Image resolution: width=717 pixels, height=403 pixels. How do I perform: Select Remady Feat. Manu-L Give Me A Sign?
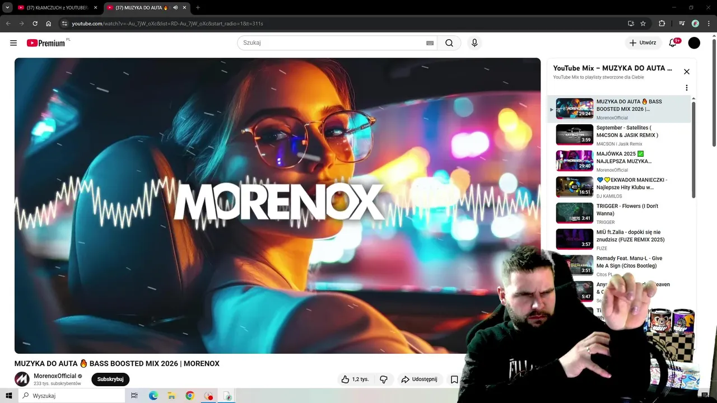(619, 265)
